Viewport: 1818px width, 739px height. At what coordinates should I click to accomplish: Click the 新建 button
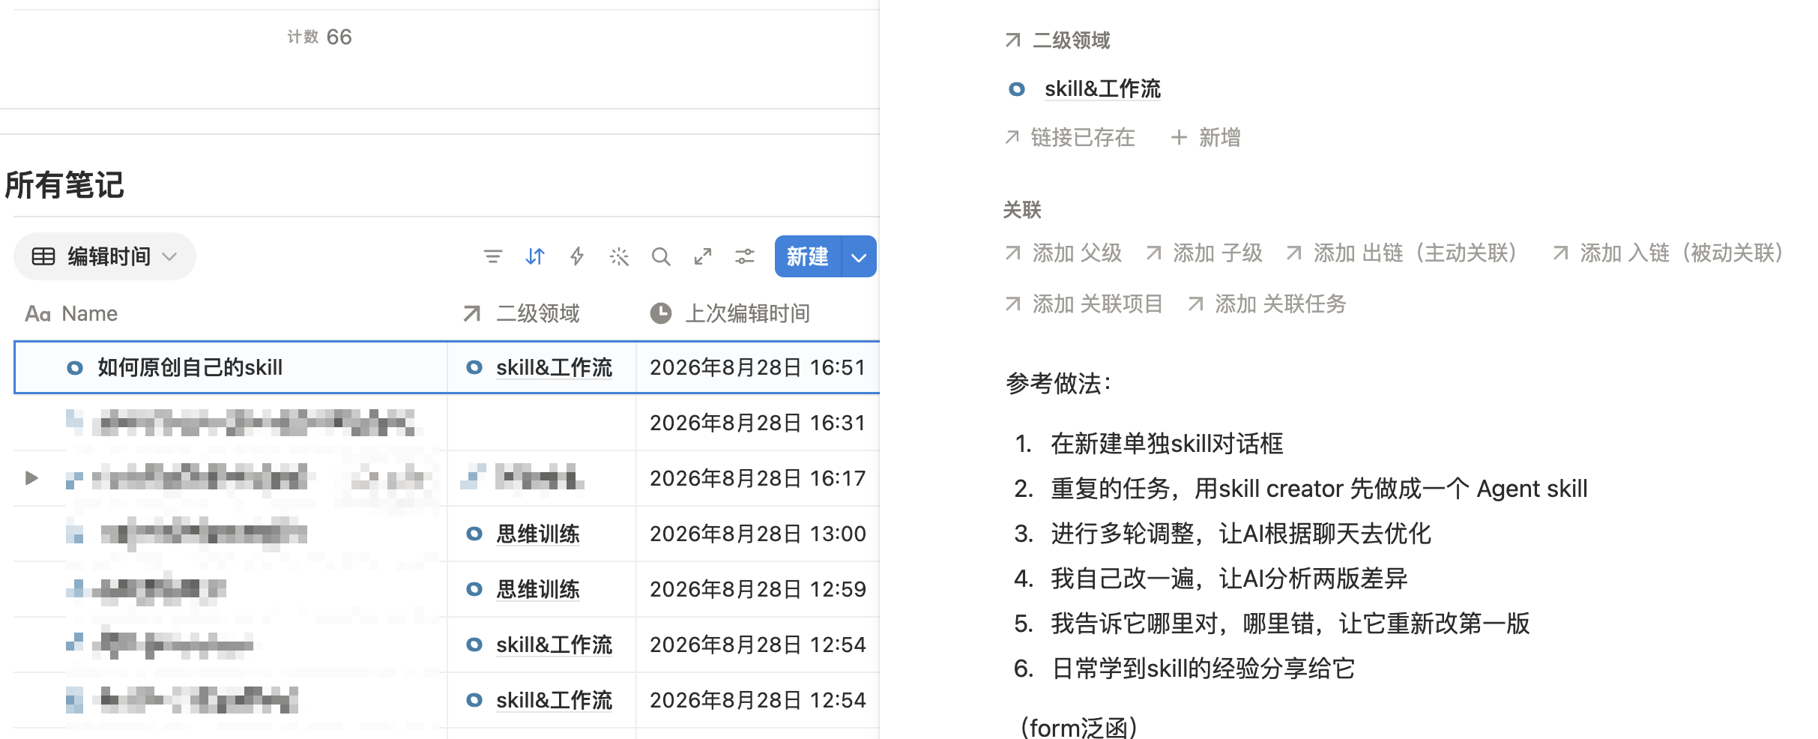pos(807,256)
